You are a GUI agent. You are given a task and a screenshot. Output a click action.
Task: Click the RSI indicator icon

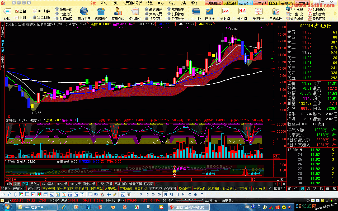pyautogui.click(x=96, y=194)
